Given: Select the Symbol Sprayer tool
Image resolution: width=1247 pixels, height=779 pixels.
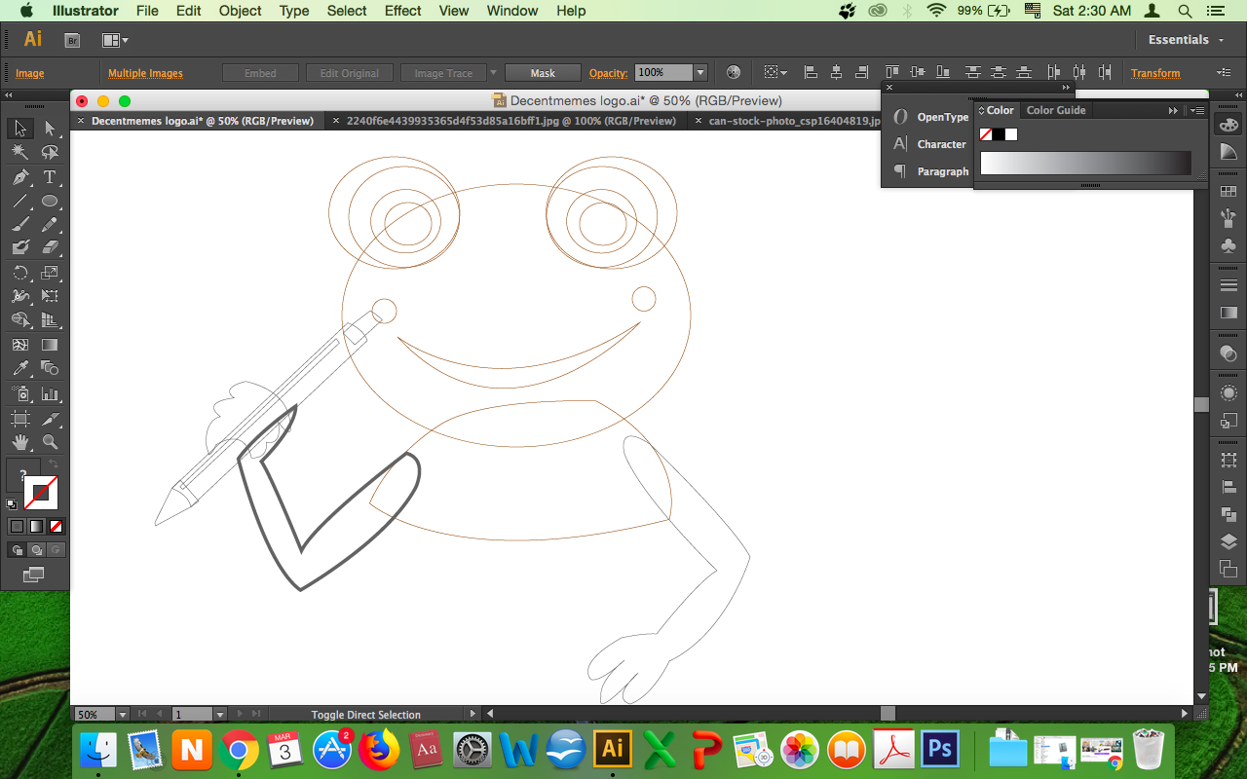Looking at the screenshot, I should pos(20,393).
